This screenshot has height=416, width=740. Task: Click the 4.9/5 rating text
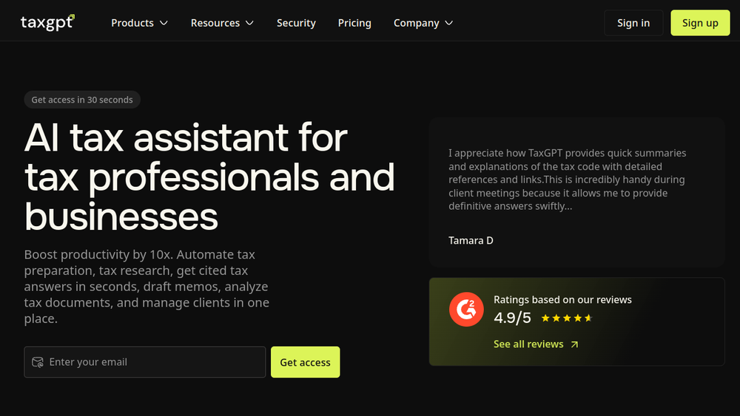[512, 318]
